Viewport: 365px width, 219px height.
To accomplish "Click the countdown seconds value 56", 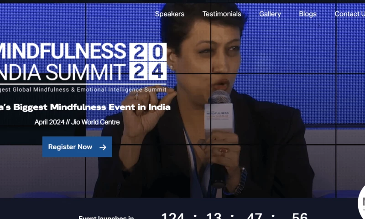I will click(300, 216).
